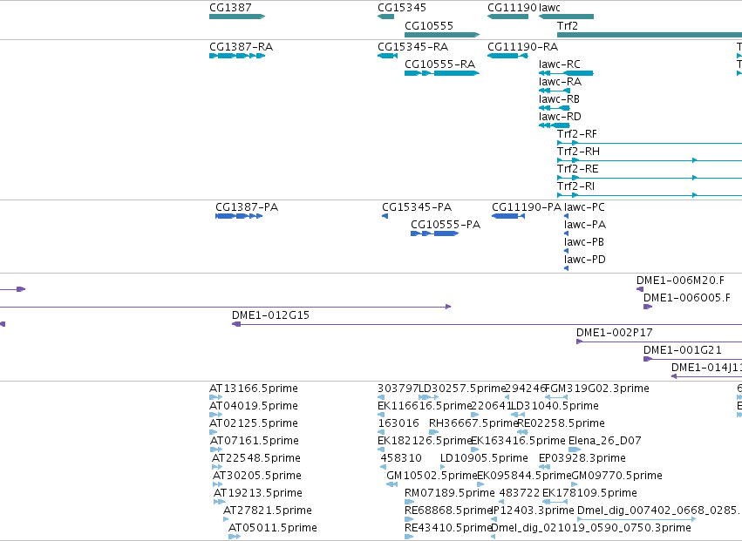Select the AT13166.5prime EST label

[254, 389]
